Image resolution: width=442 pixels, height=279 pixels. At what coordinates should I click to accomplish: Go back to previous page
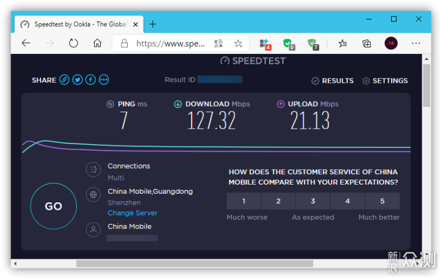coord(26,43)
